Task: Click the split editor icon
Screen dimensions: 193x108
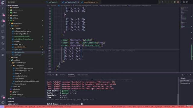Action: [187, 2]
